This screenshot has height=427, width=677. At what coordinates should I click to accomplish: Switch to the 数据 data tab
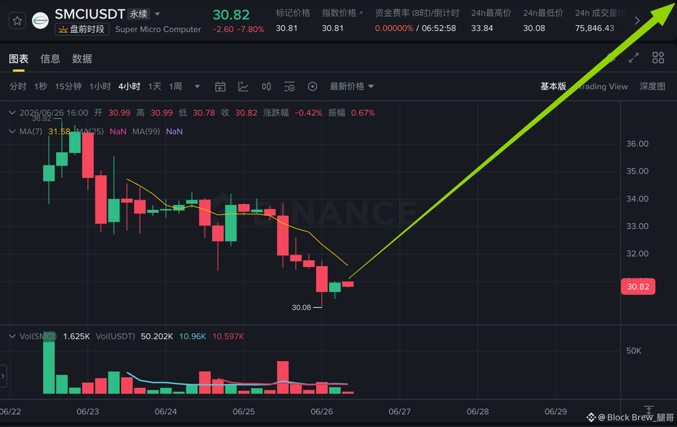pos(82,59)
